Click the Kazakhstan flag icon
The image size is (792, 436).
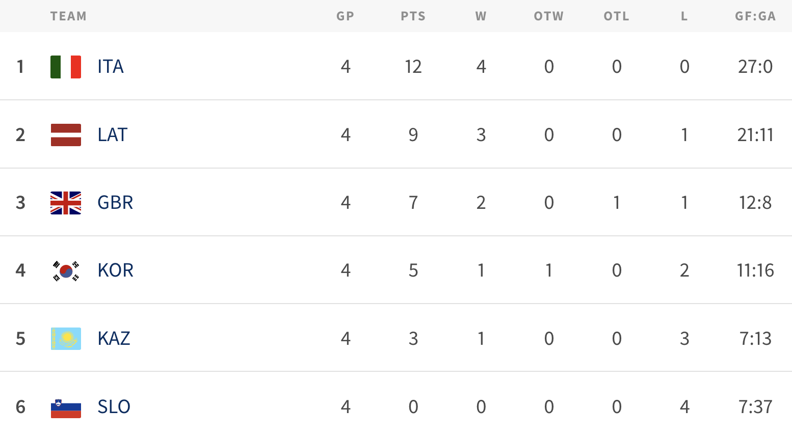(x=66, y=339)
